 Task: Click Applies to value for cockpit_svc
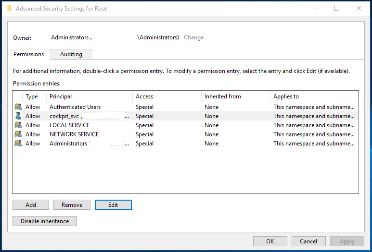(314, 116)
